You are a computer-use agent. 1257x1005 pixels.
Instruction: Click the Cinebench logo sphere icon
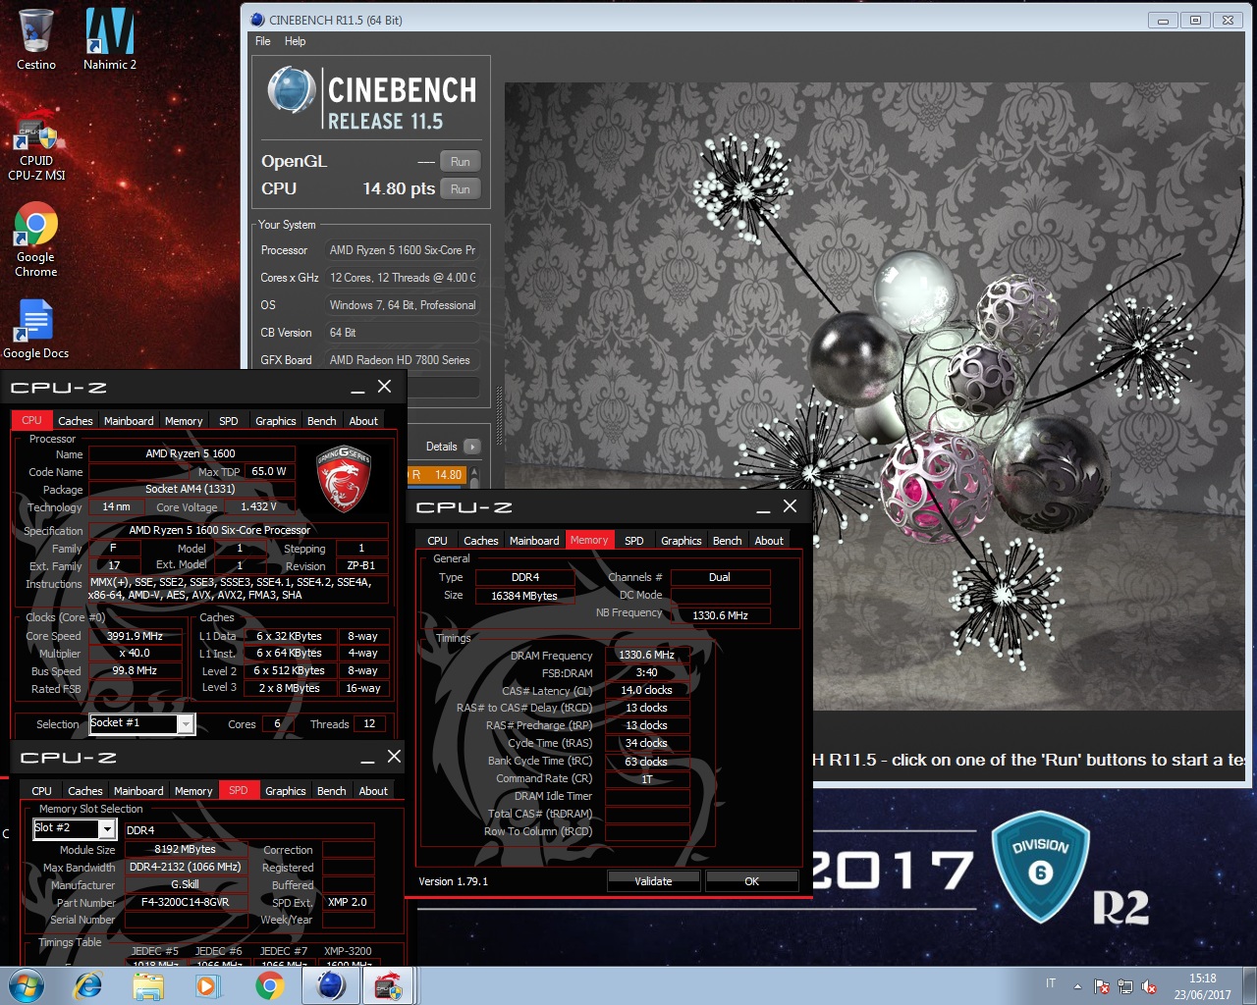pos(291,90)
